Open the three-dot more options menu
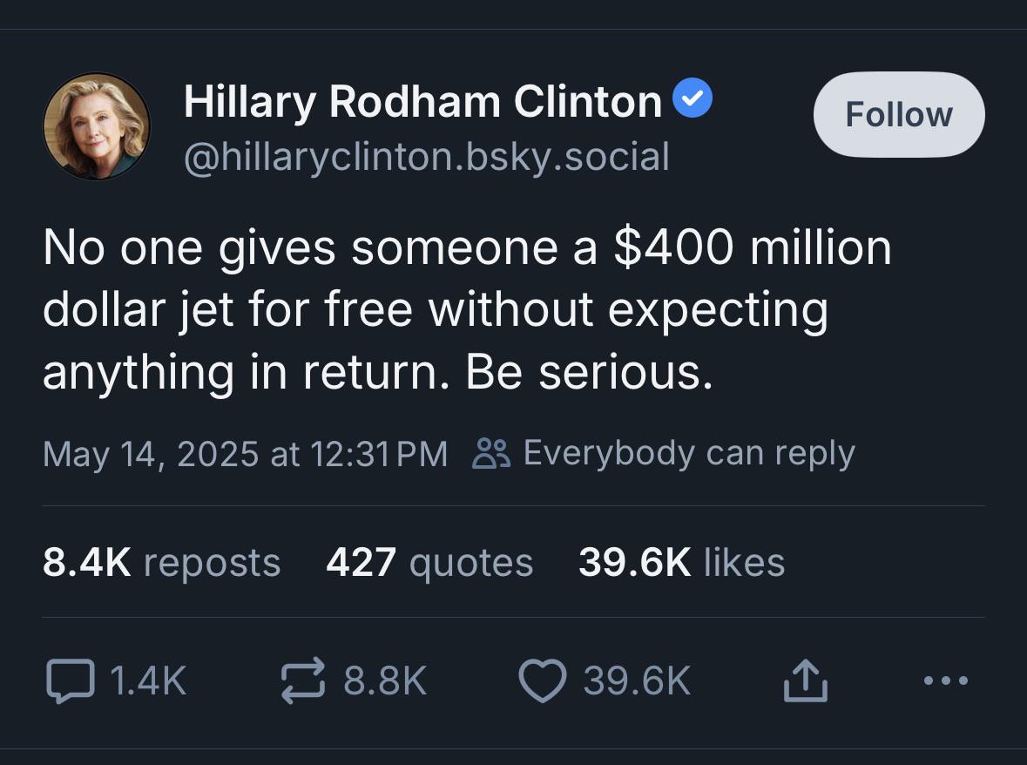This screenshot has width=1027, height=765. (947, 680)
